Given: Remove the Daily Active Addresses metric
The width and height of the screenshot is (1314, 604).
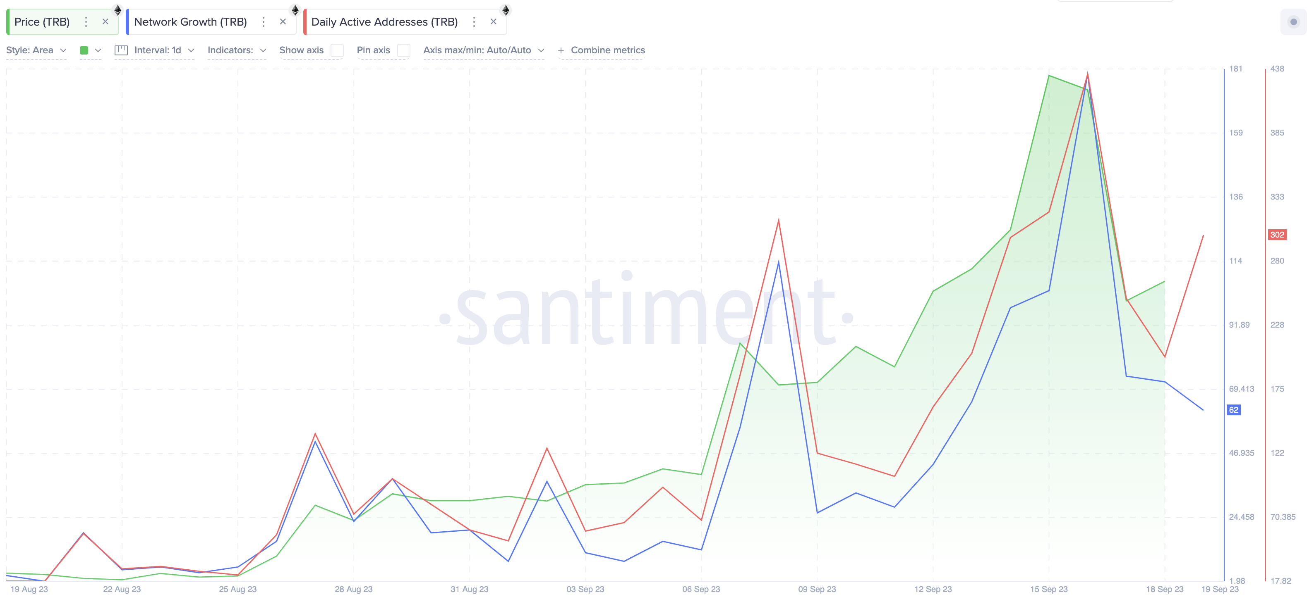Looking at the screenshot, I should tap(493, 21).
